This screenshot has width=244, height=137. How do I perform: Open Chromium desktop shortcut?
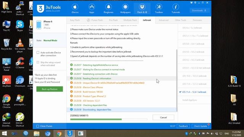[20, 81]
